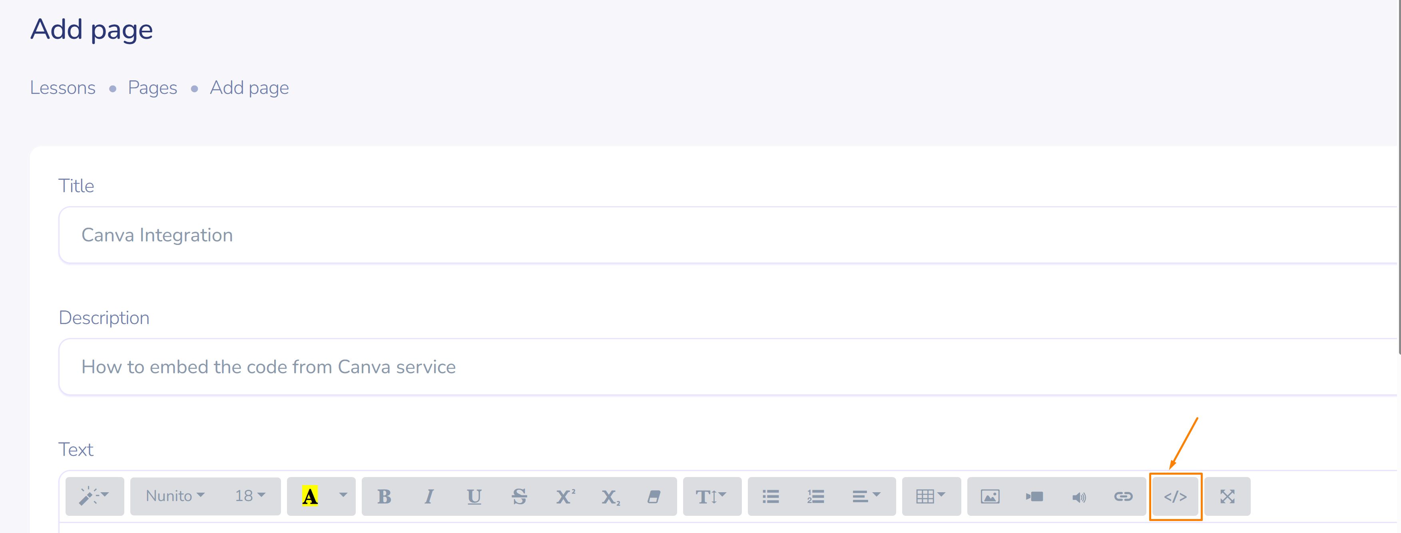Insert a video via toolbar icon
Viewport: 1401px width, 533px height.
[x=1034, y=497]
